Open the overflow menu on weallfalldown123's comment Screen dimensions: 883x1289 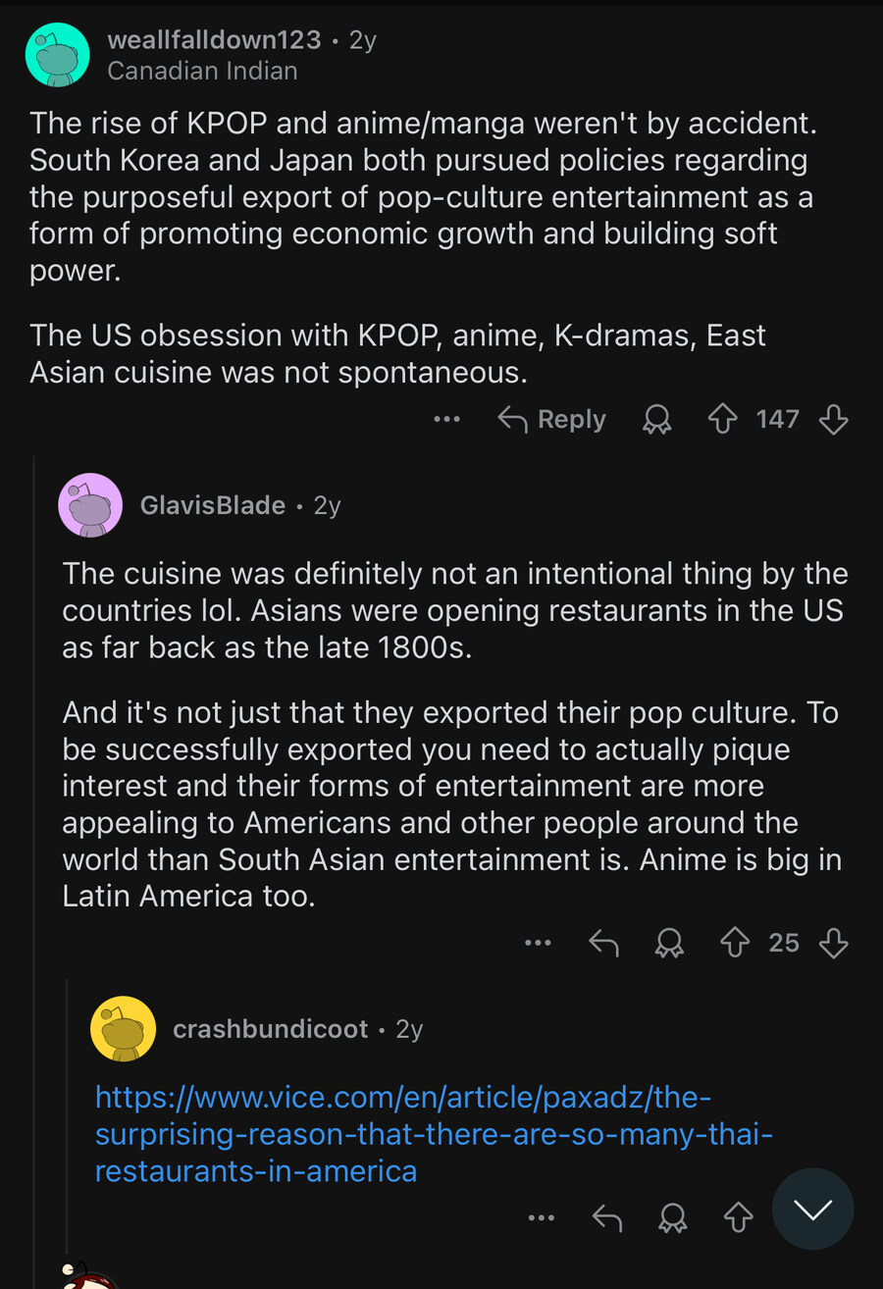pyautogui.click(x=446, y=419)
